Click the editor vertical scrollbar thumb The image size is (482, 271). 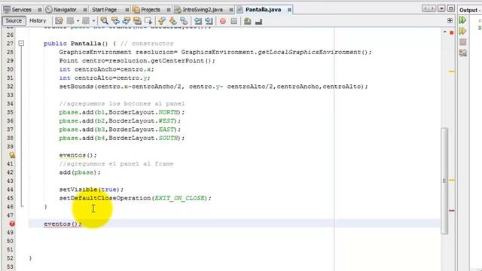click(x=444, y=181)
